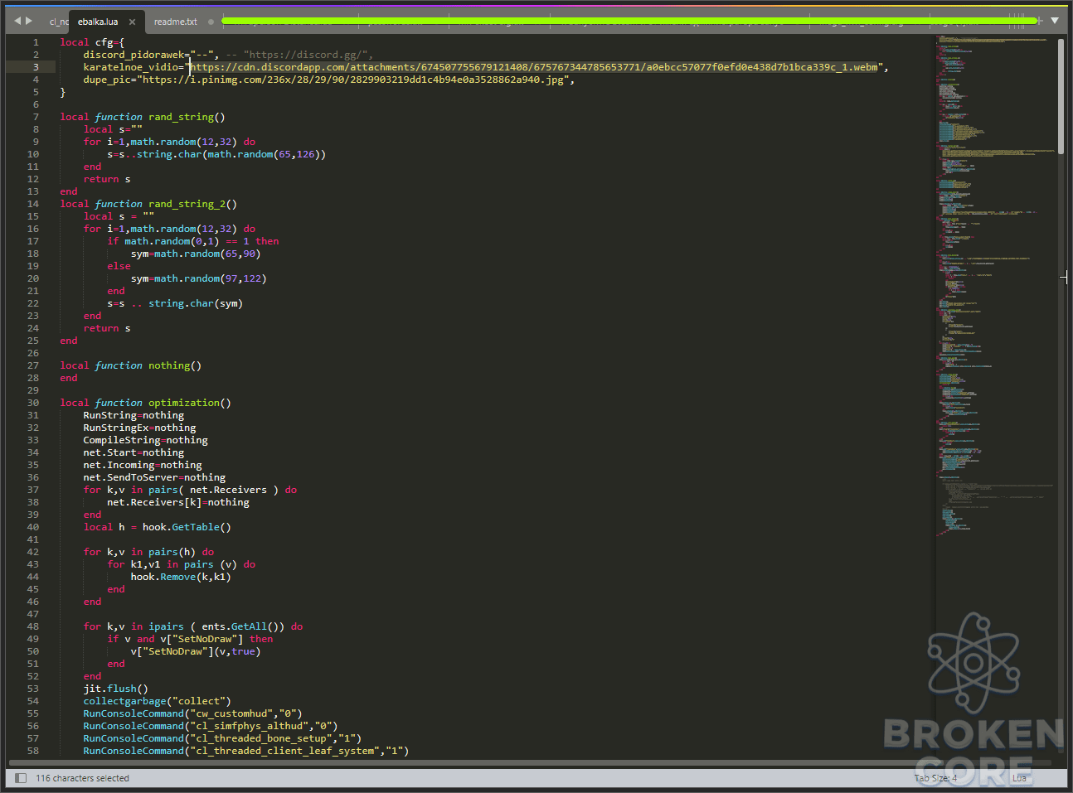Viewport: 1073px width, 793px height.
Task: Click function name 'optimization()' on line 30
Action: pyautogui.click(x=190, y=403)
